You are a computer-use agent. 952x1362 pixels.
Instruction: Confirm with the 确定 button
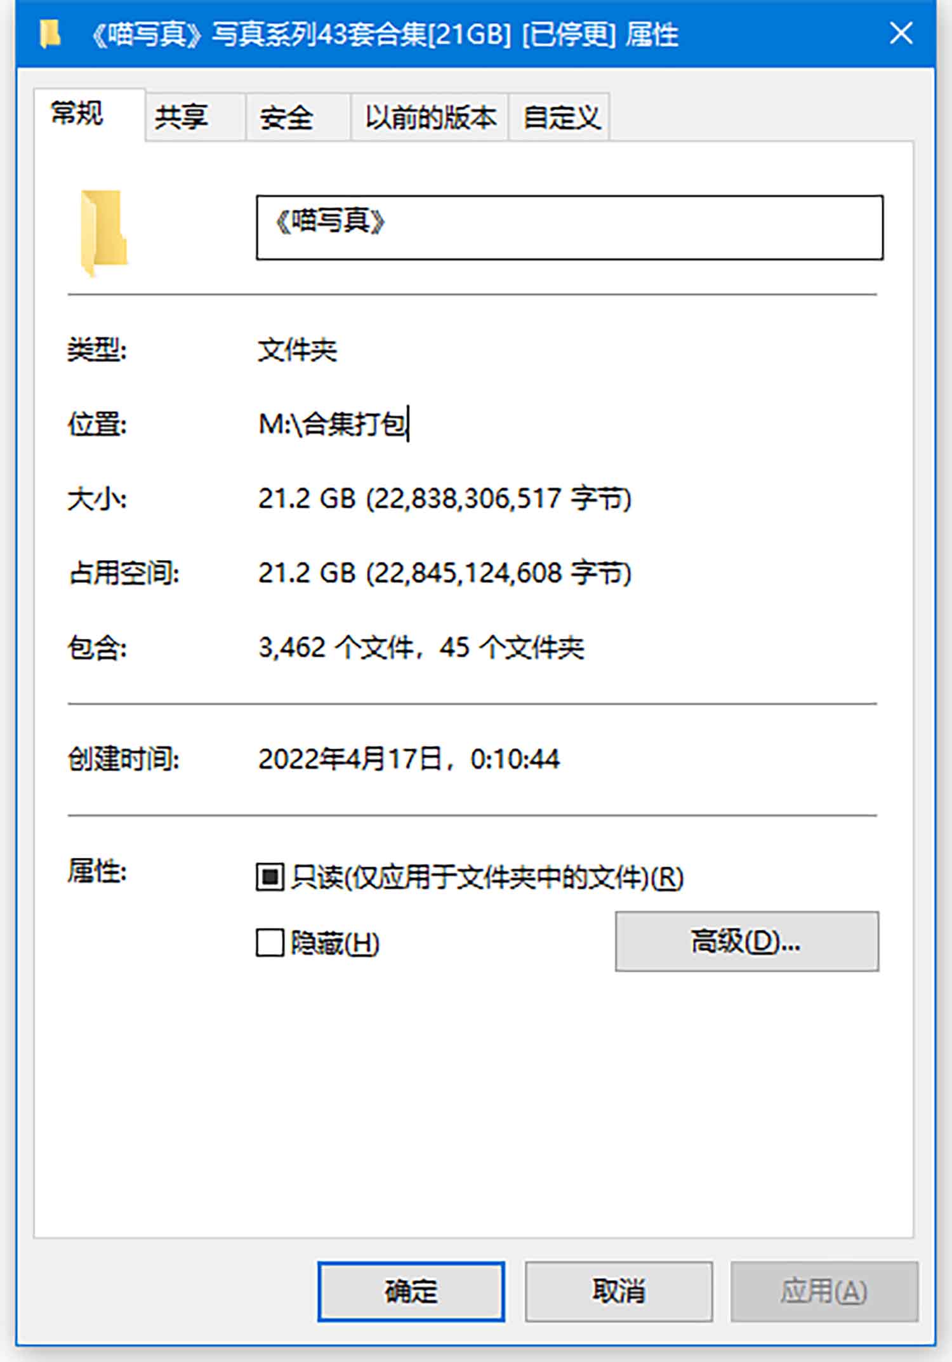click(411, 1292)
